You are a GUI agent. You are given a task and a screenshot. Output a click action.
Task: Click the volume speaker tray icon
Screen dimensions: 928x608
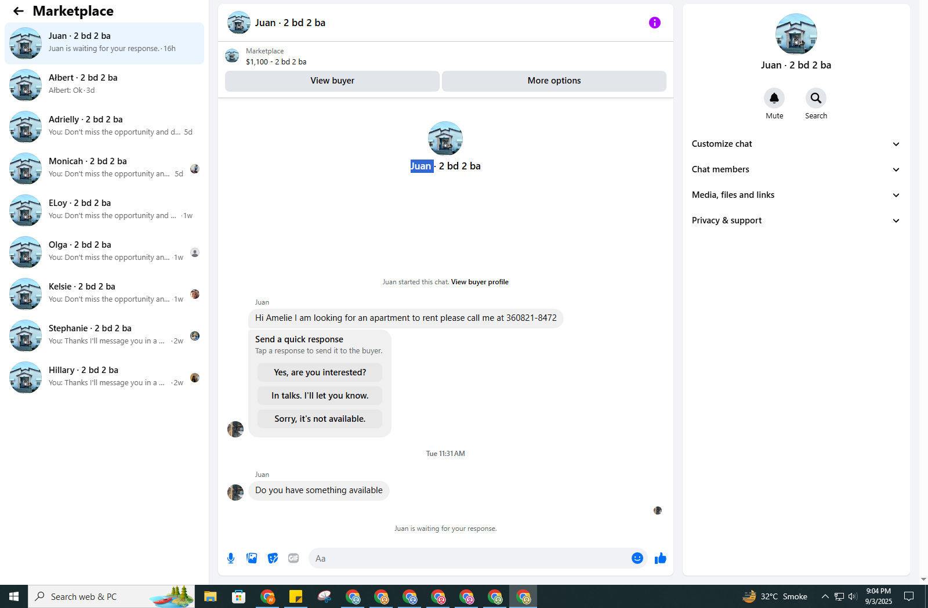coord(853,596)
